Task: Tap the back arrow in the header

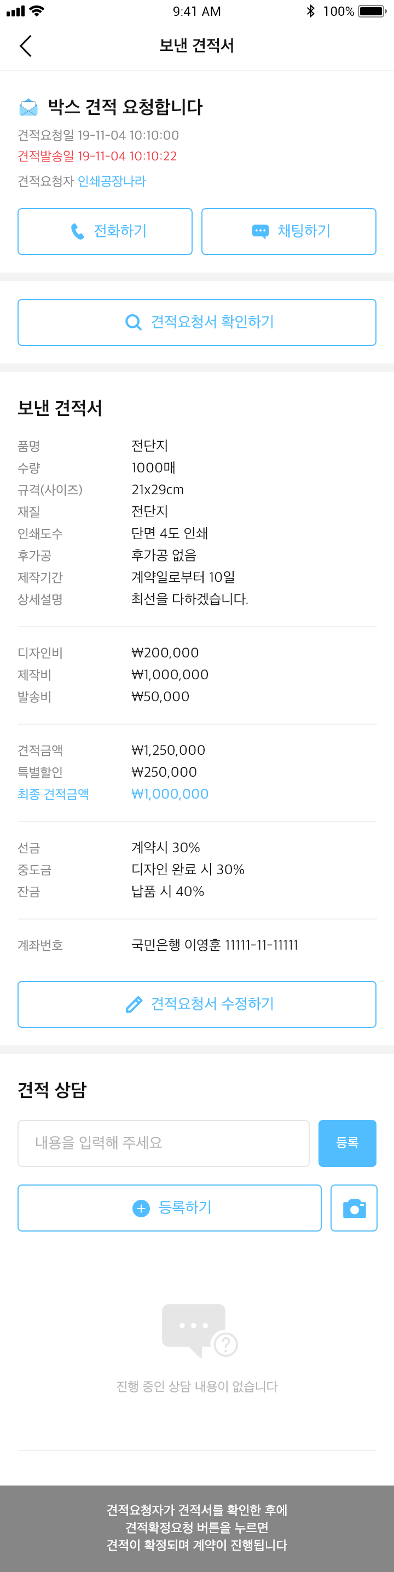Action: pyautogui.click(x=26, y=46)
